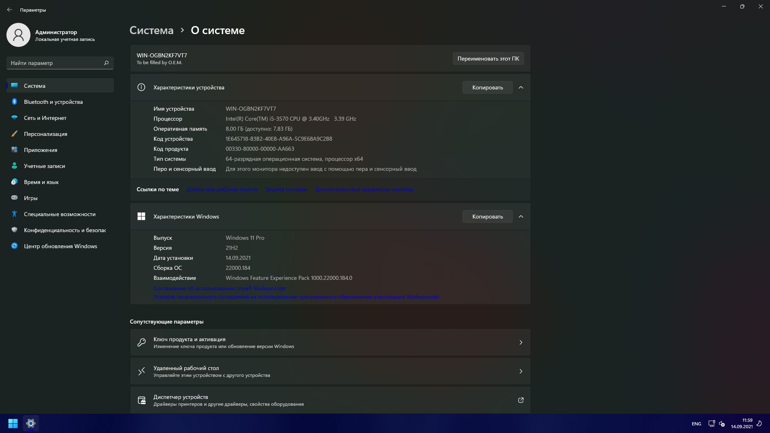Collapse the Характеристики устройства section
The width and height of the screenshot is (770, 433).
tap(521, 87)
